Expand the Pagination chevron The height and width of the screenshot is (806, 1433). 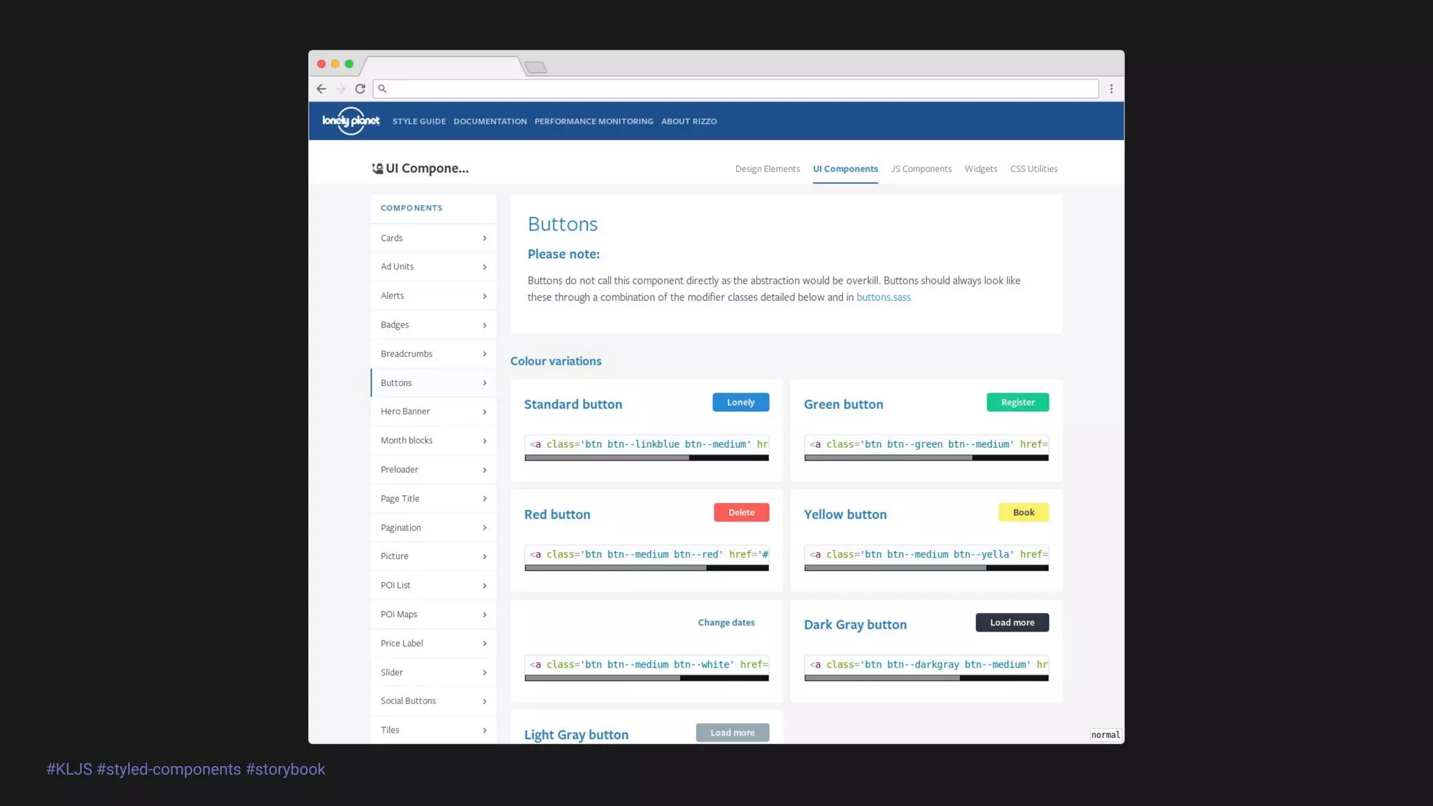pos(484,528)
